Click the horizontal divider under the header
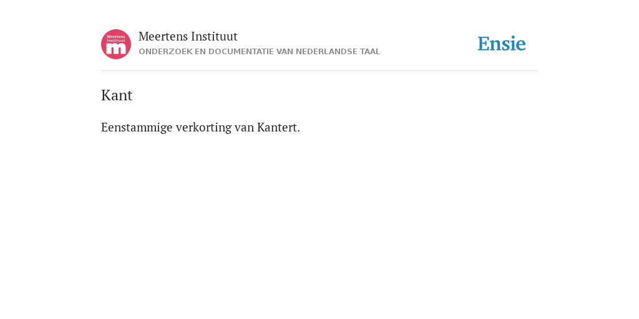 point(319,71)
